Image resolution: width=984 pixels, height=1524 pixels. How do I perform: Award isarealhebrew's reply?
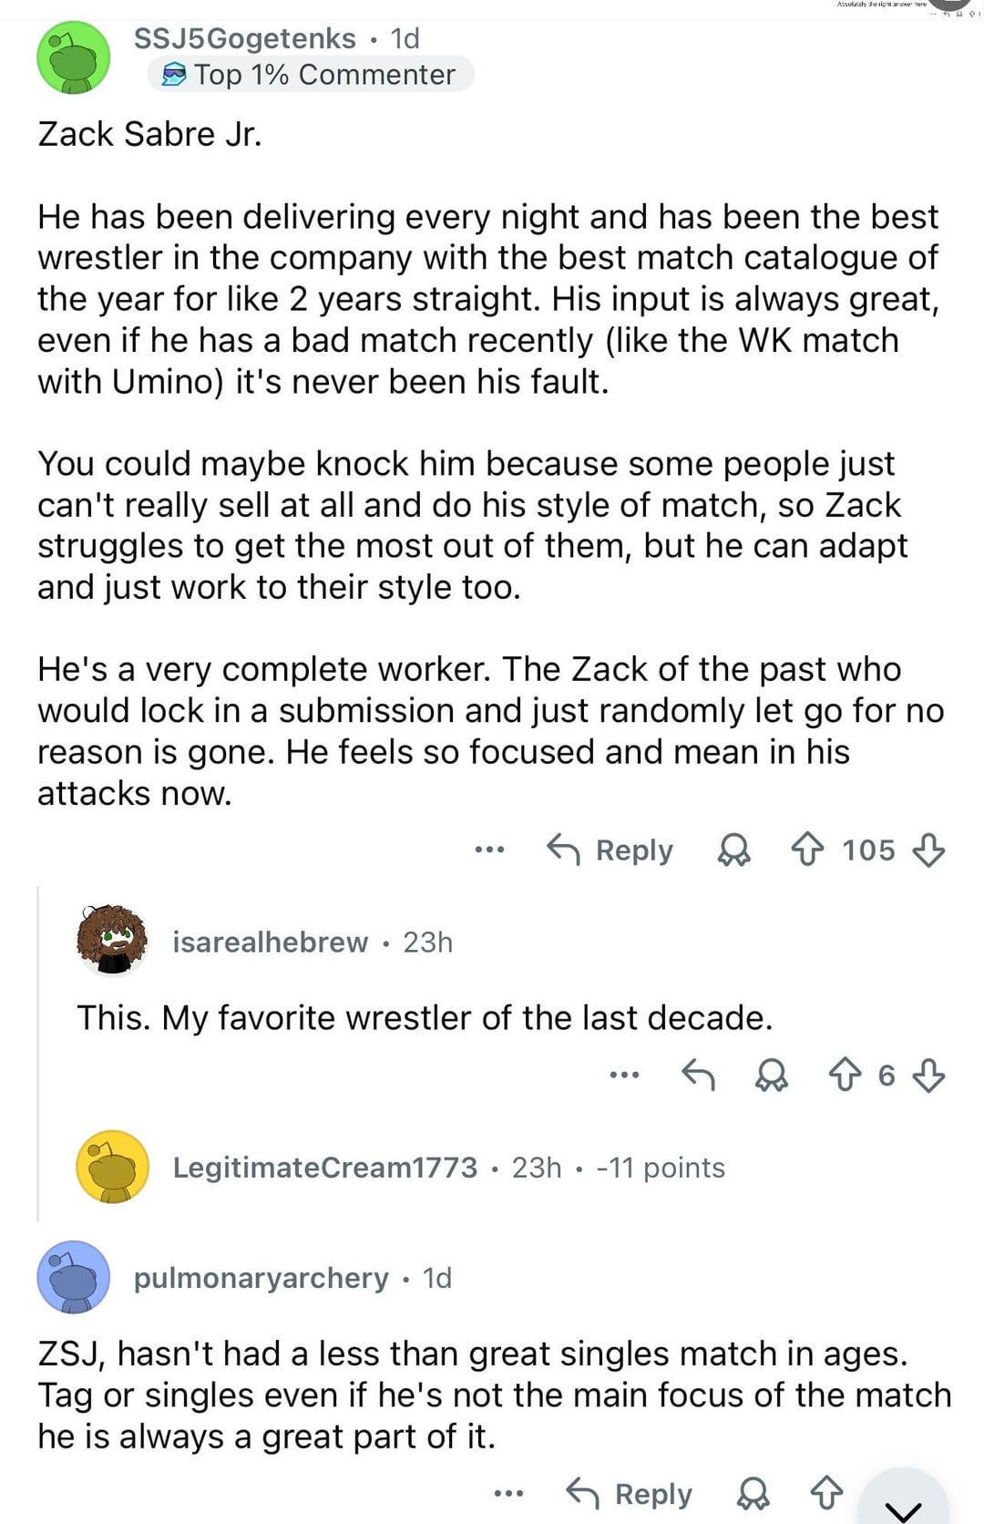[773, 1076]
